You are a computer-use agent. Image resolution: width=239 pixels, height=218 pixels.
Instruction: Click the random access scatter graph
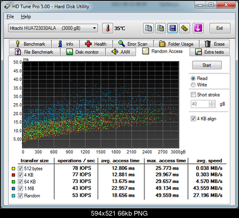(100, 105)
